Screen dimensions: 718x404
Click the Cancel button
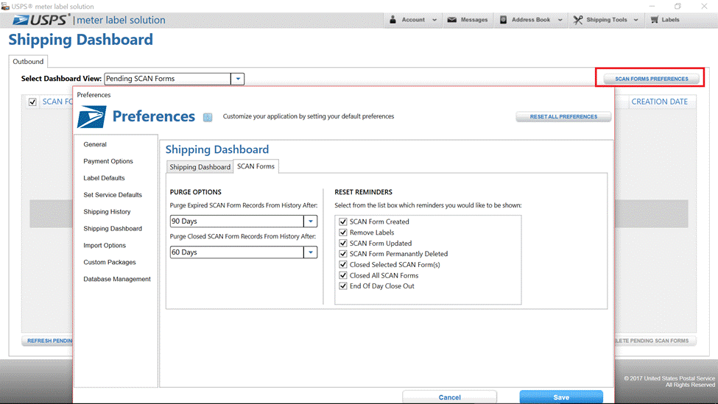[449, 397]
